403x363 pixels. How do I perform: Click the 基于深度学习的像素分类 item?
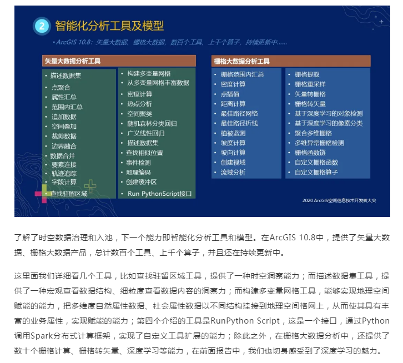(329, 123)
